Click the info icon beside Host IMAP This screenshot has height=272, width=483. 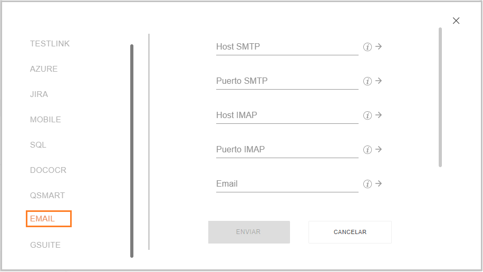click(367, 115)
